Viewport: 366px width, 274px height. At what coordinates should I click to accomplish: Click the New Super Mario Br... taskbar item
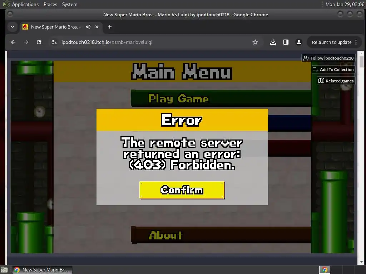click(x=42, y=270)
